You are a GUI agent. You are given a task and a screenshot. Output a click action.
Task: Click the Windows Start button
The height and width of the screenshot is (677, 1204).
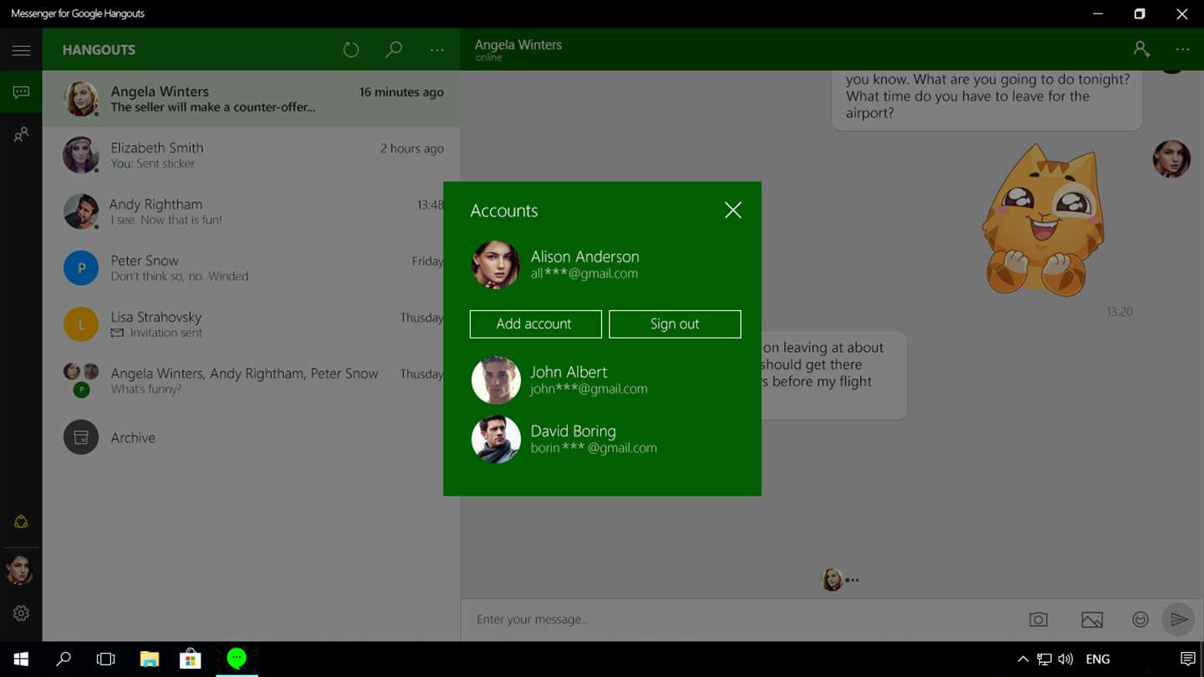(21, 659)
